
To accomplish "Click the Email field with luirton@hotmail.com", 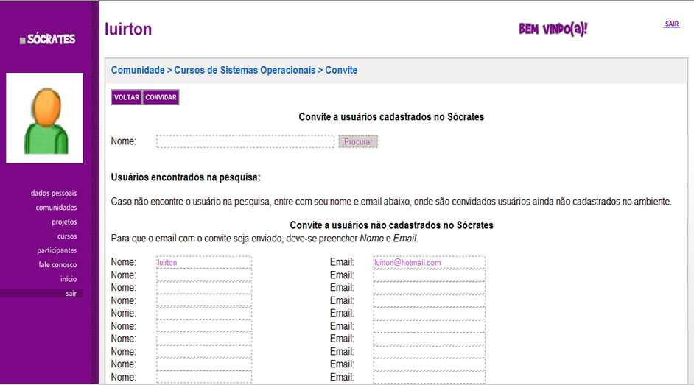I will click(x=429, y=262).
